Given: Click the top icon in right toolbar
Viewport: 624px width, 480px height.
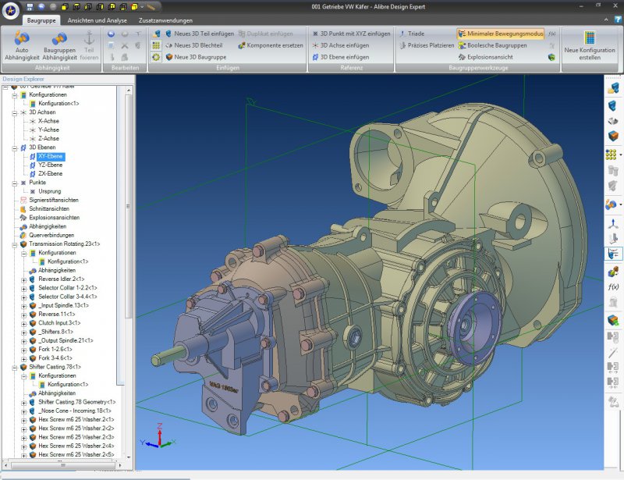Looking at the screenshot, I should coord(613,88).
